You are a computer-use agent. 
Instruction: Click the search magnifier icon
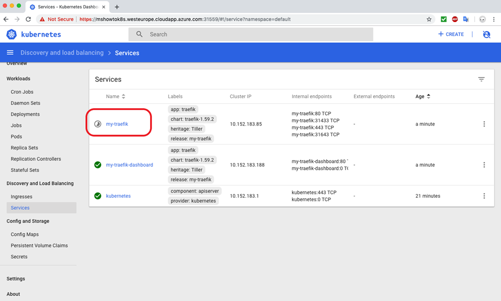click(x=139, y=34)
